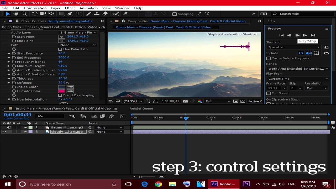The width and height of the screenshot is (336, 189).
Task: Select the Rotation tool
Action: click(35, 14)
